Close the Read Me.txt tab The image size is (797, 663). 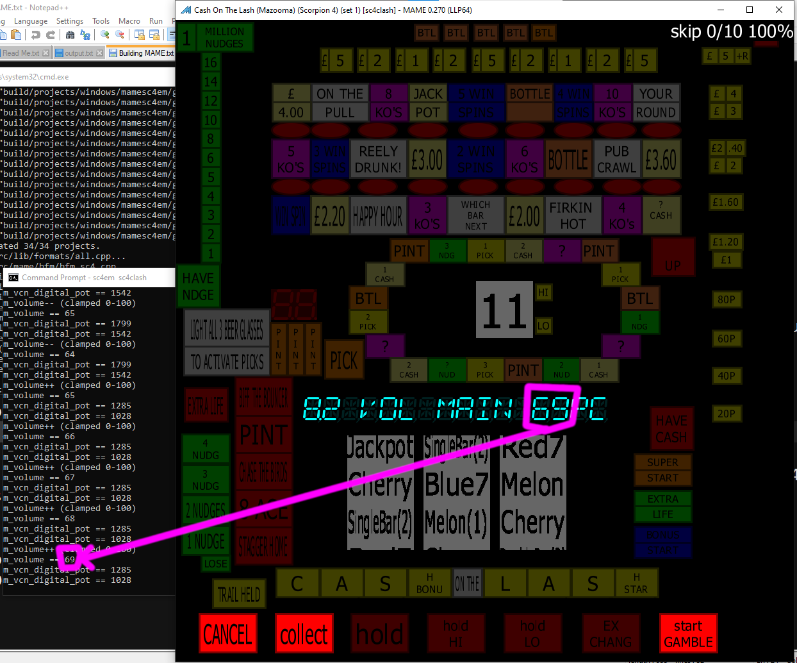(45, 53)
